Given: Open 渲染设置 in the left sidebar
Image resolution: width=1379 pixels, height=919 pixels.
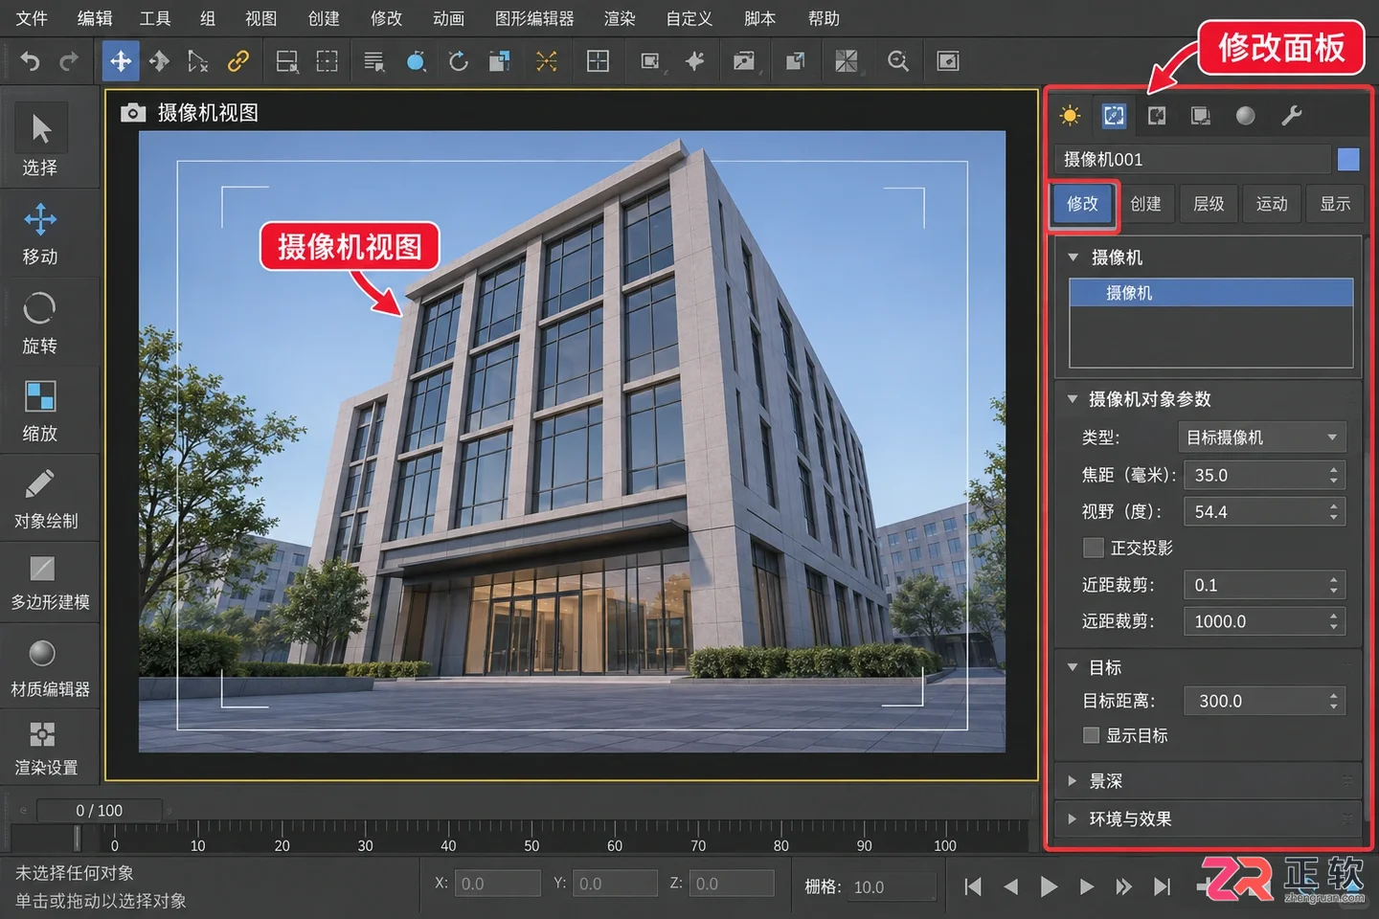Looking at the screenshot, I should click(x=46, y=748).
